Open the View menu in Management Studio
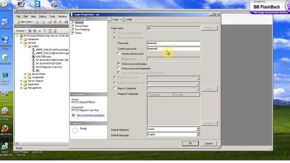The height and width of the screenshot is (163, 290). [x=33, y=16]
